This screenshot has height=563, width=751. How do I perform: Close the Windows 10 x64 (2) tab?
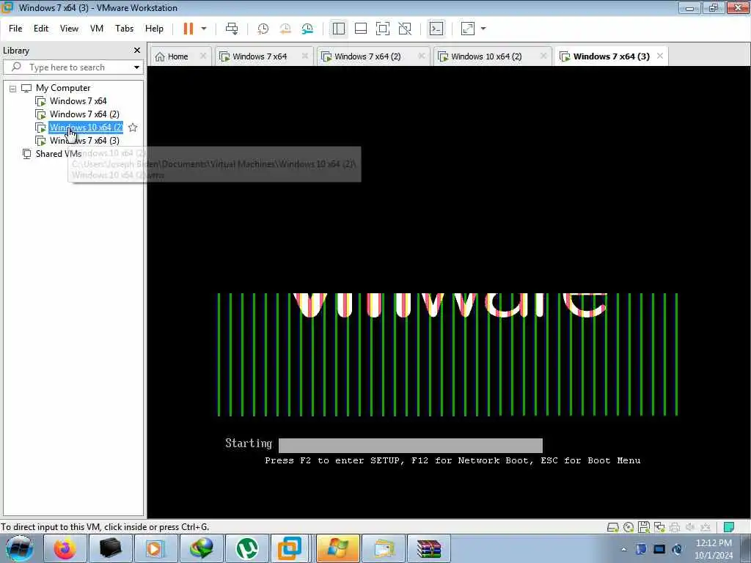543,56
